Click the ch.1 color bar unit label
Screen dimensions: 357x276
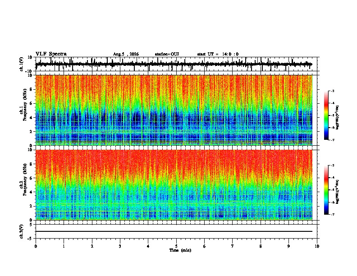coord(338,117)
